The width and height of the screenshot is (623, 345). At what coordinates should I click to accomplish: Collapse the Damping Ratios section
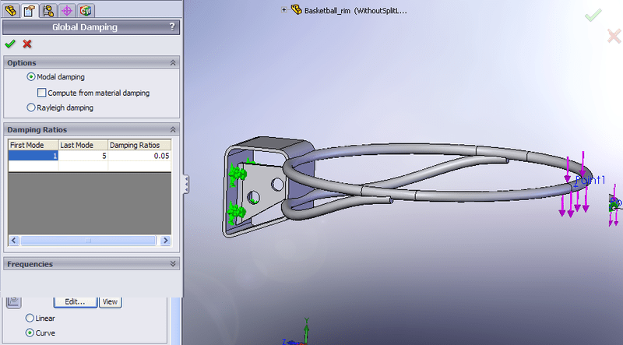tap(172, 129)
